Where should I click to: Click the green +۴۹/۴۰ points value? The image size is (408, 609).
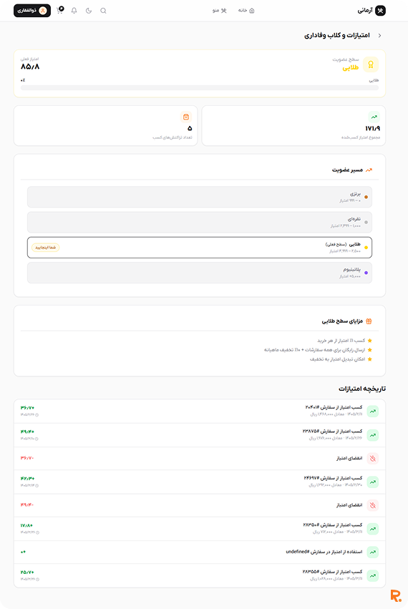(x=27, y=432)
